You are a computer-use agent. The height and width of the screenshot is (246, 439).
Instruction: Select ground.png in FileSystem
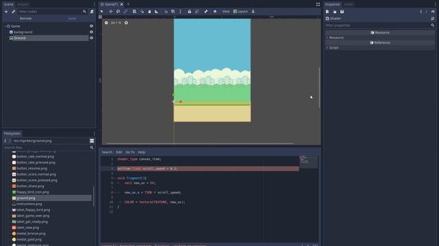pyautogui.click(x=26, y=198)
